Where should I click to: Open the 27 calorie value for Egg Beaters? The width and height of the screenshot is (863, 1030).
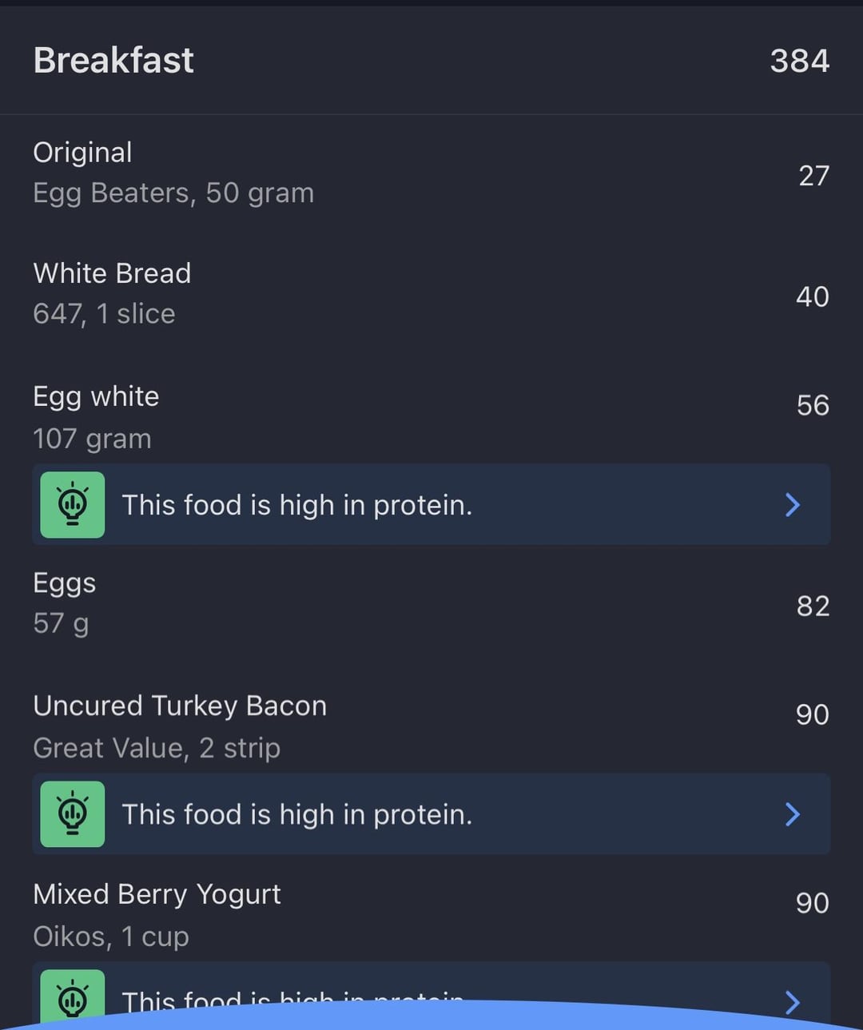click(x=813, y=175)
